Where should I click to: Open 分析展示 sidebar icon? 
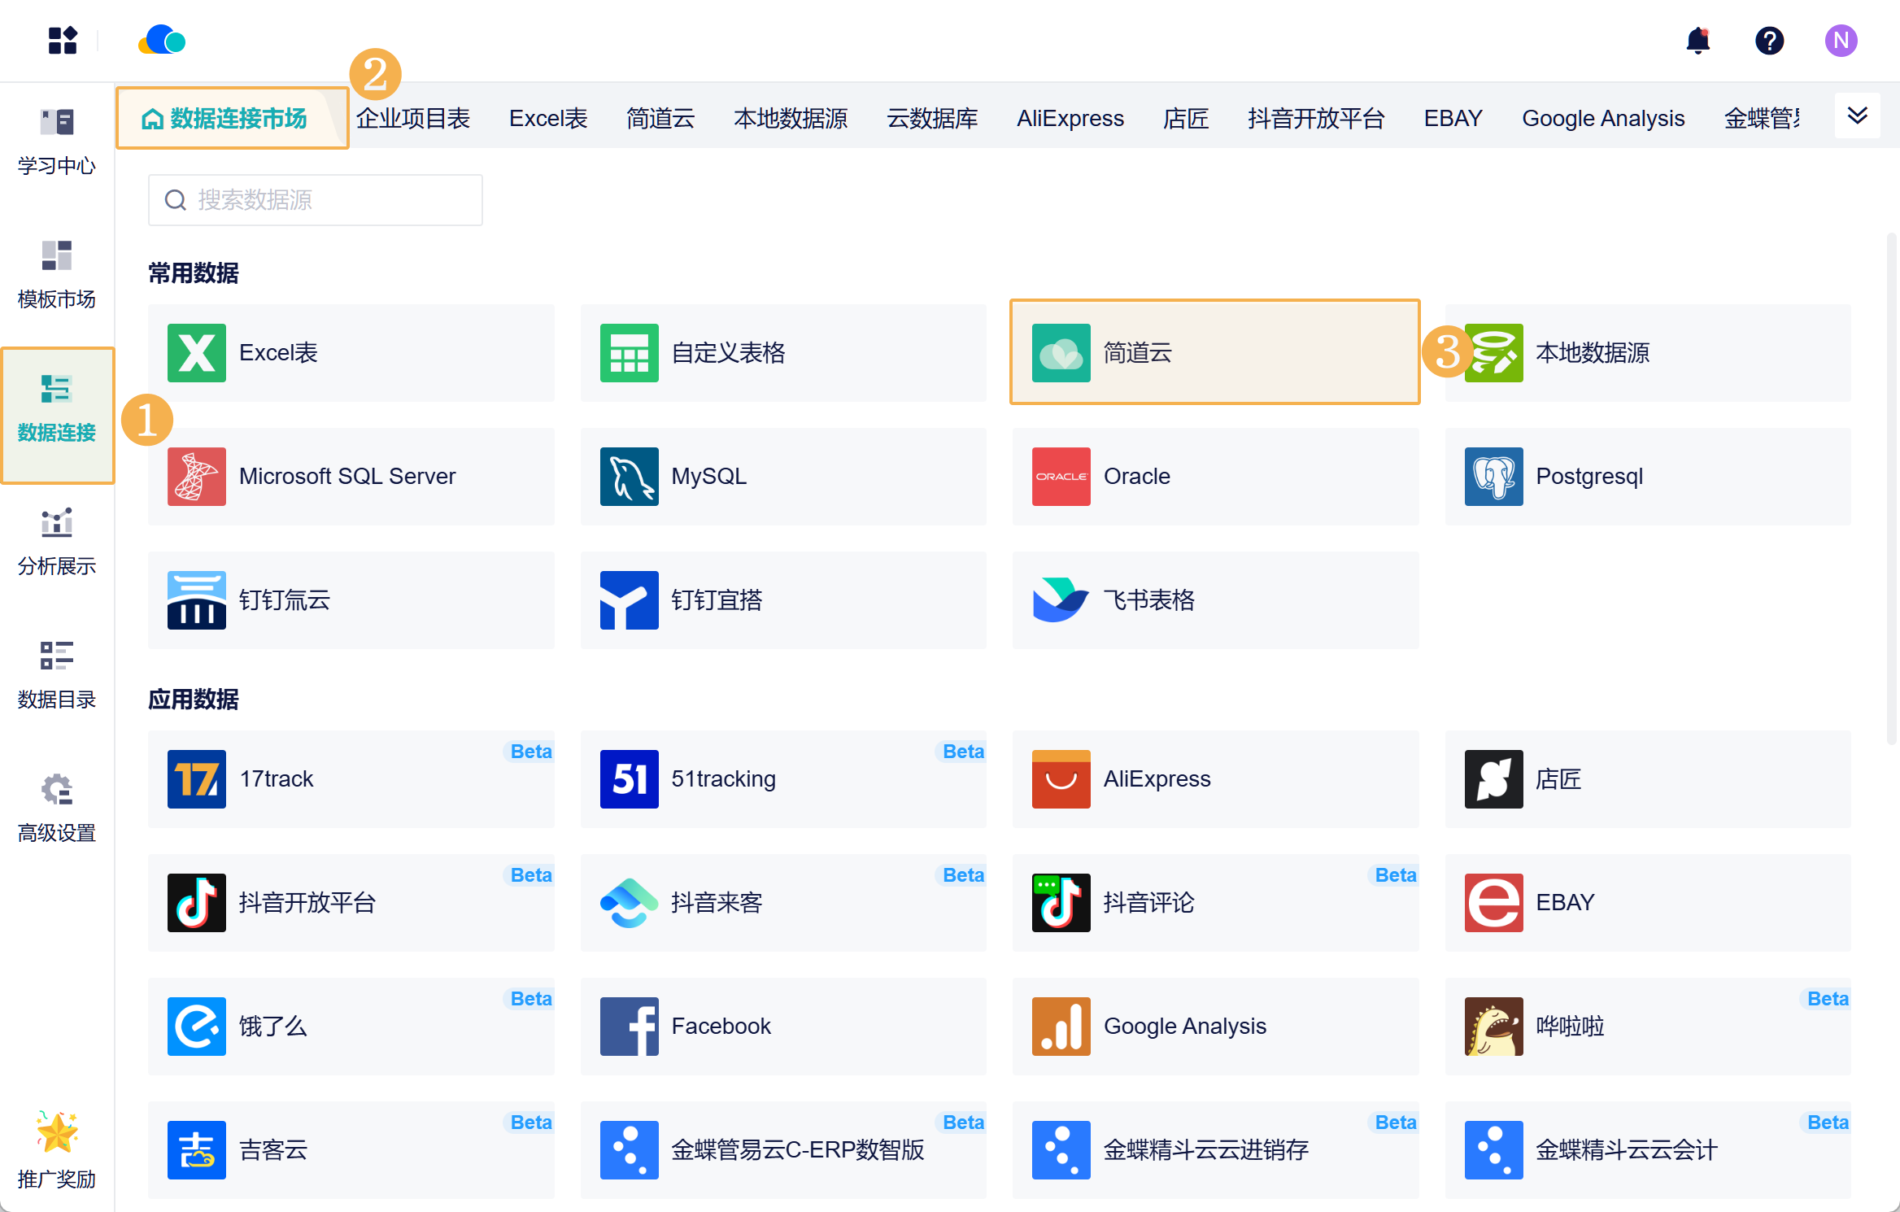(57, 542)
